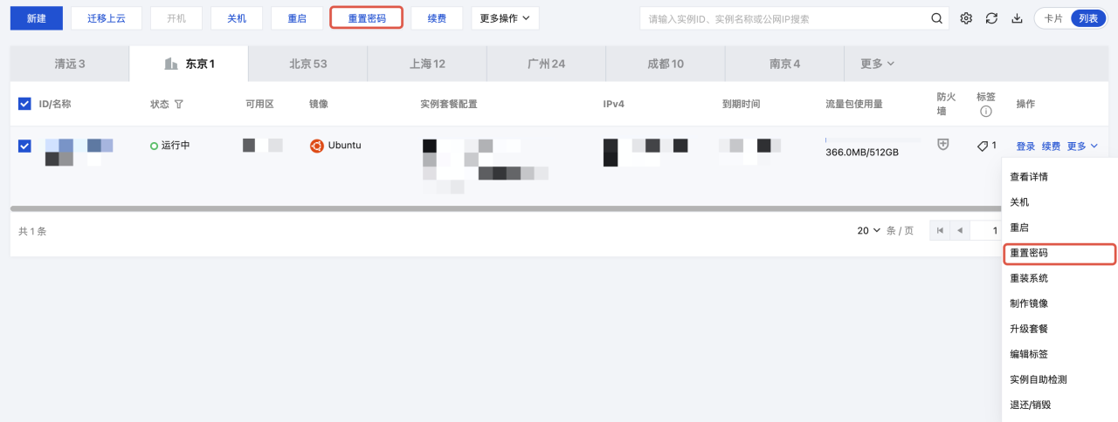Click the search magnifier icon

[x=936, y=18]
